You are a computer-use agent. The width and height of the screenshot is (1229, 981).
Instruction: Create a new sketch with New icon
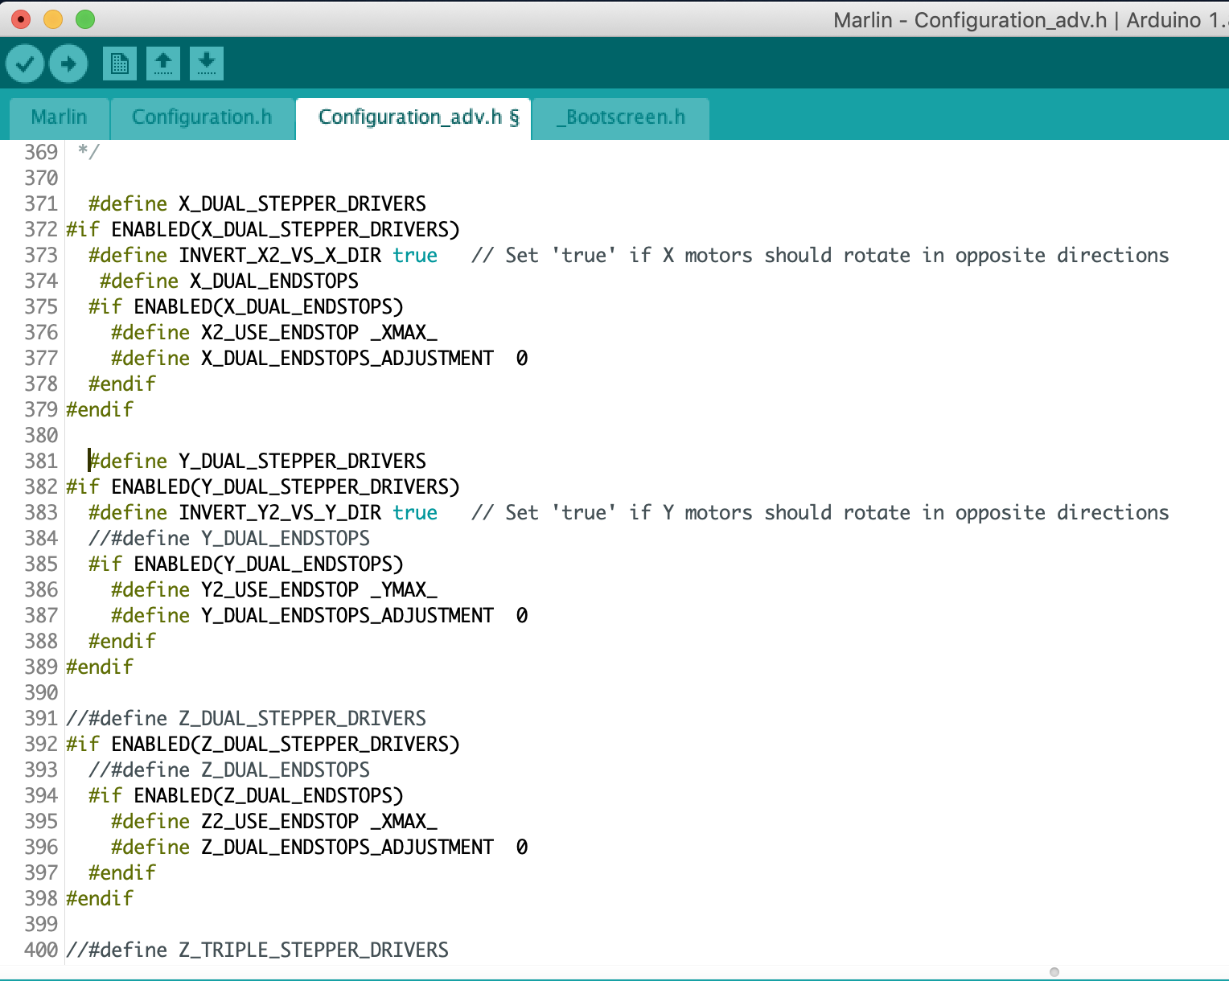coord(120,64)
